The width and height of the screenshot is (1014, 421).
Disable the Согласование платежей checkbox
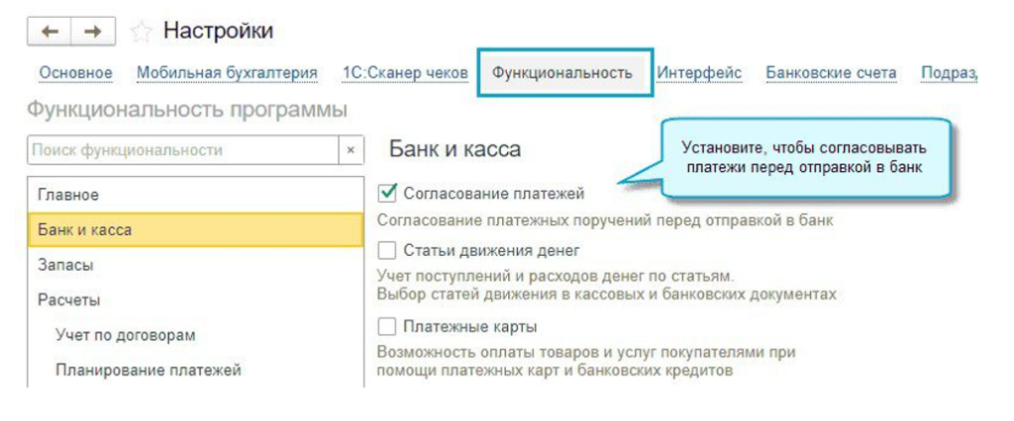388,194
